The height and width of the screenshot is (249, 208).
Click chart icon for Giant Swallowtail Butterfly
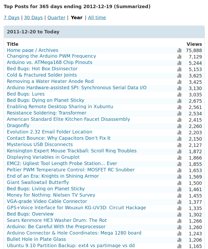179,183
